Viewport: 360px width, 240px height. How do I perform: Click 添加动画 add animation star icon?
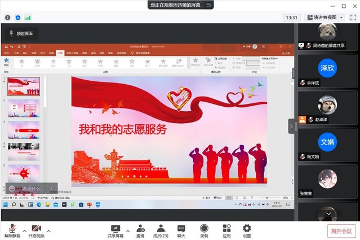(x=208, y=62)
